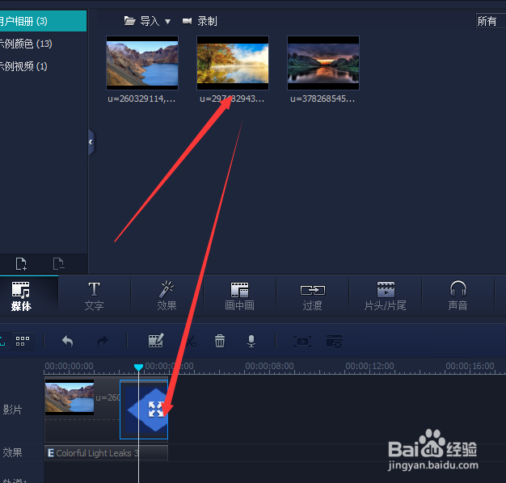506x483 pixels.
Task: Expand the Import dropdown arrow
Action: pyautogui.click(x=167, y=22)
